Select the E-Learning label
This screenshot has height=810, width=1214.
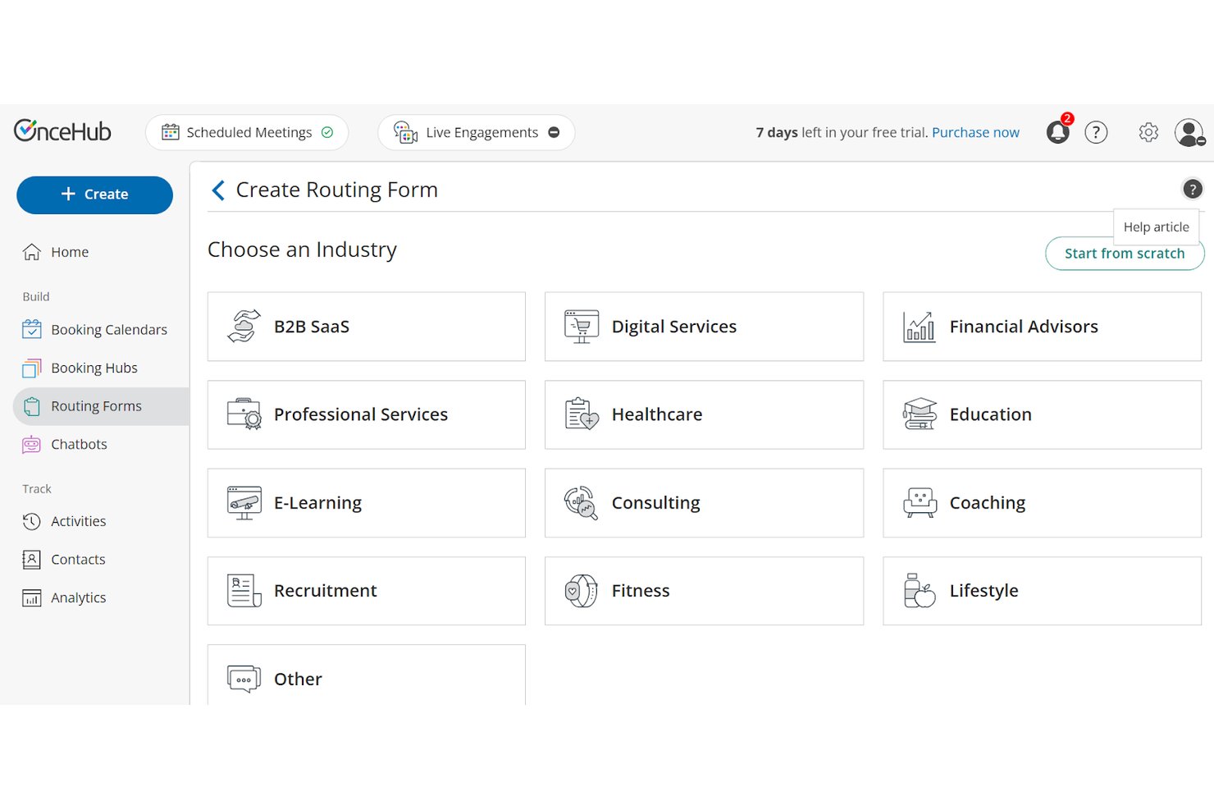click(318, 503)
